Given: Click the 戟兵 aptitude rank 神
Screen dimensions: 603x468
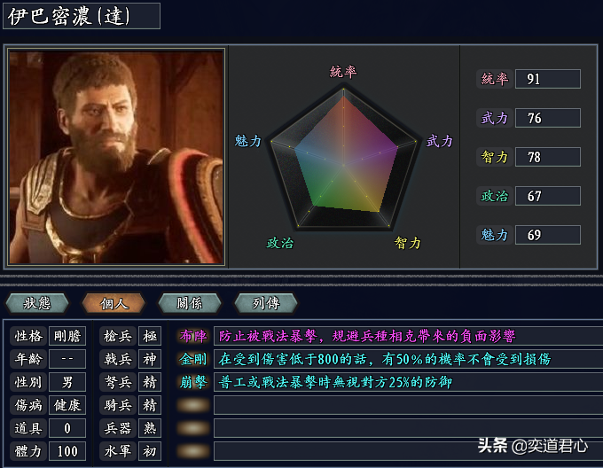Looking at the screenshot, I should [x=150, y=359].
